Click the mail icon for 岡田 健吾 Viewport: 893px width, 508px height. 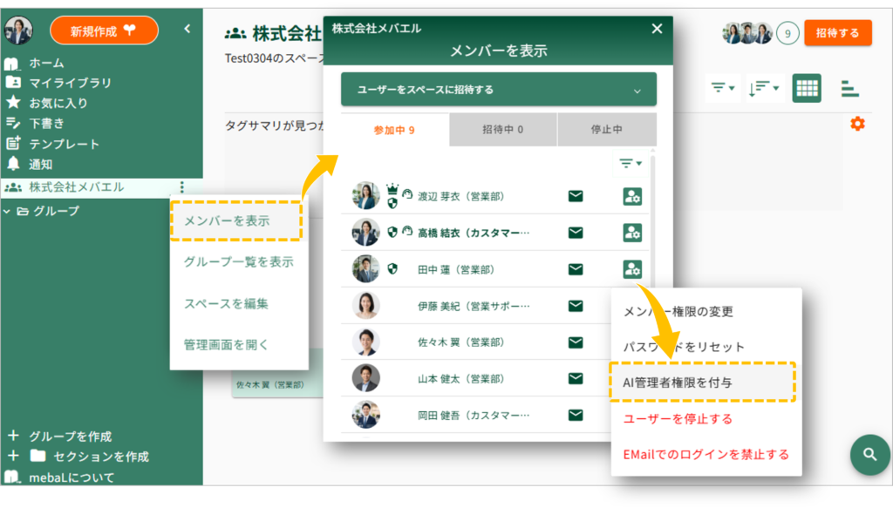[x=576, y=415]
